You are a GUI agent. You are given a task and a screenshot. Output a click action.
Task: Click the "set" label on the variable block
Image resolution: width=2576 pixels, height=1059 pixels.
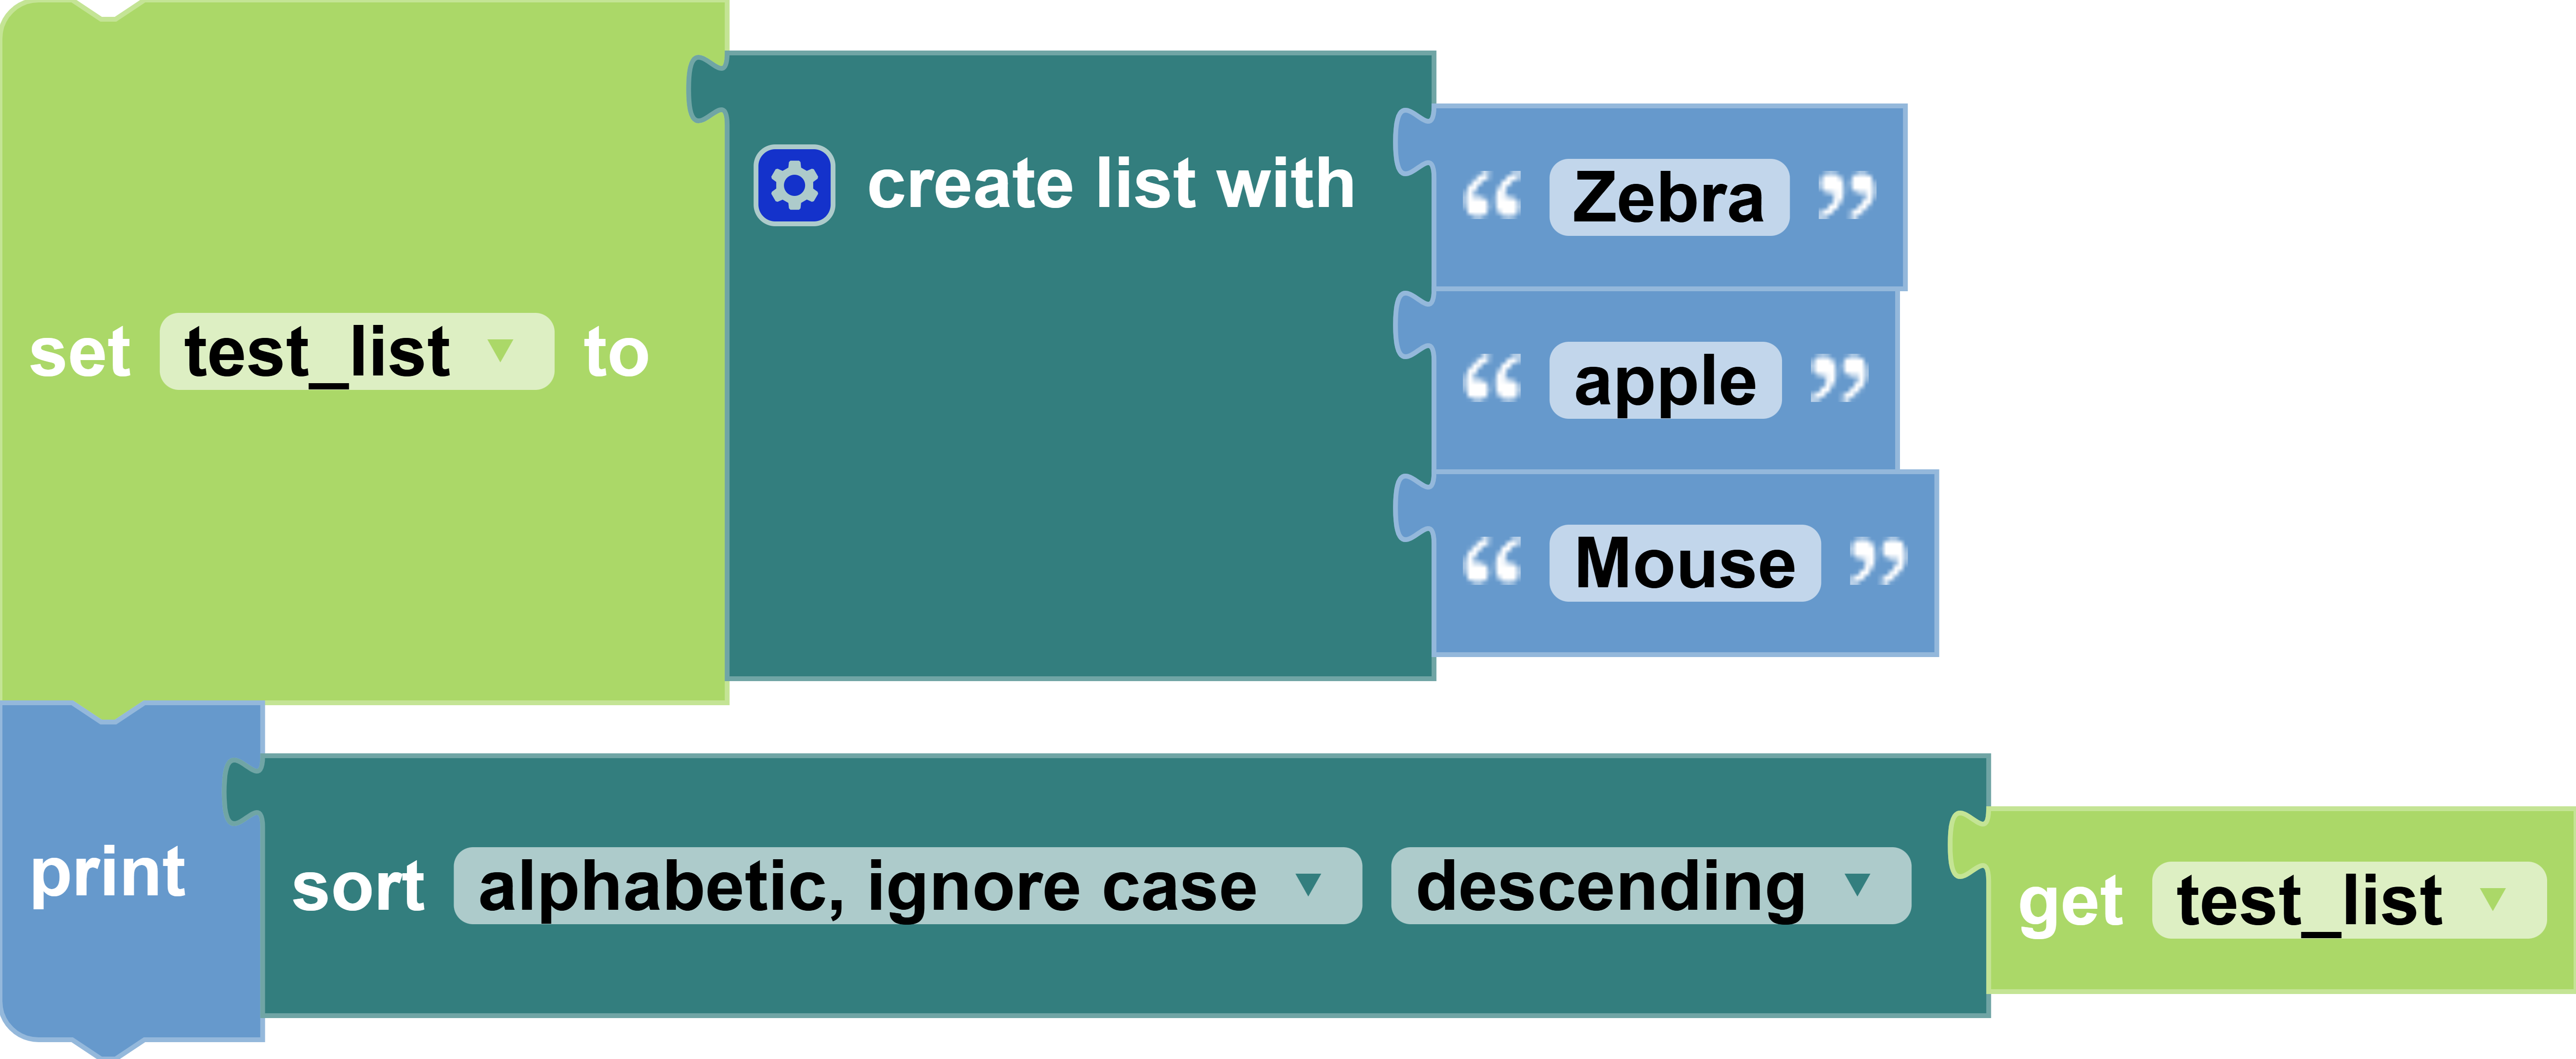(80, 353)
